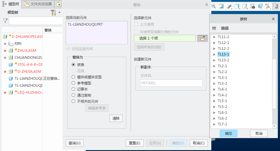Click the 选择 1 个项 collector field
Image resolution: width=280 pixels, height=151 pixels.
click(165, 38)
